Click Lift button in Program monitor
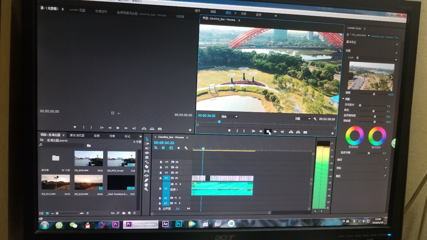This screenshot has height=240, width=427. [291, 132]
